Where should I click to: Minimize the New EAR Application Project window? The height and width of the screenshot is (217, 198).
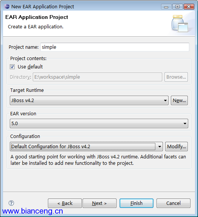[166, 7]
